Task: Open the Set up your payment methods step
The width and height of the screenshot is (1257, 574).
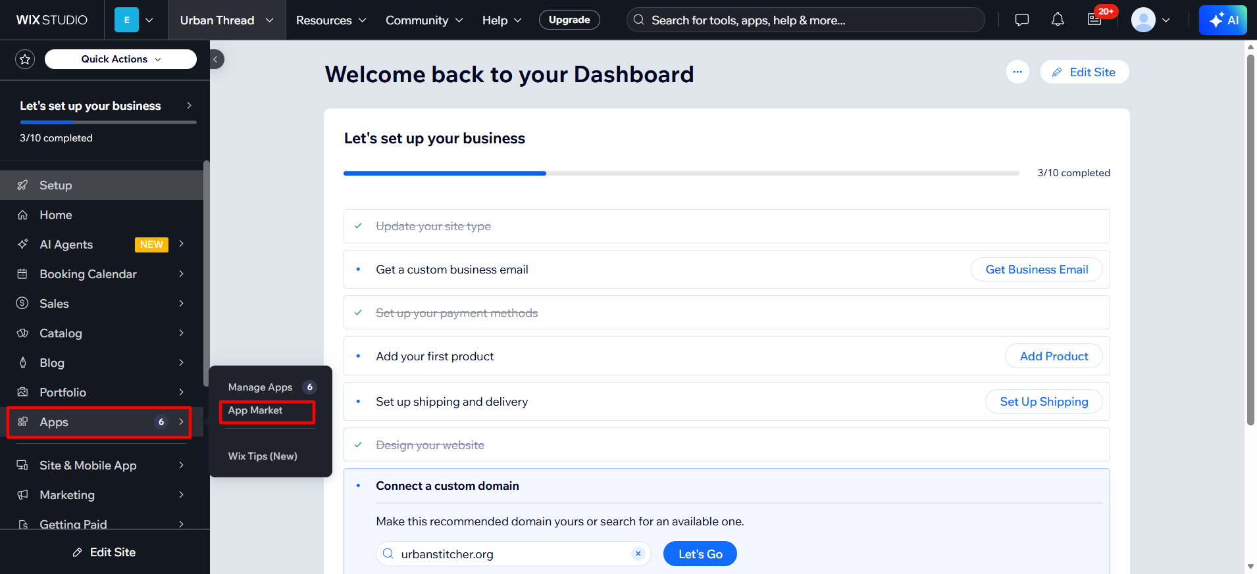Action: click(727, 313)
